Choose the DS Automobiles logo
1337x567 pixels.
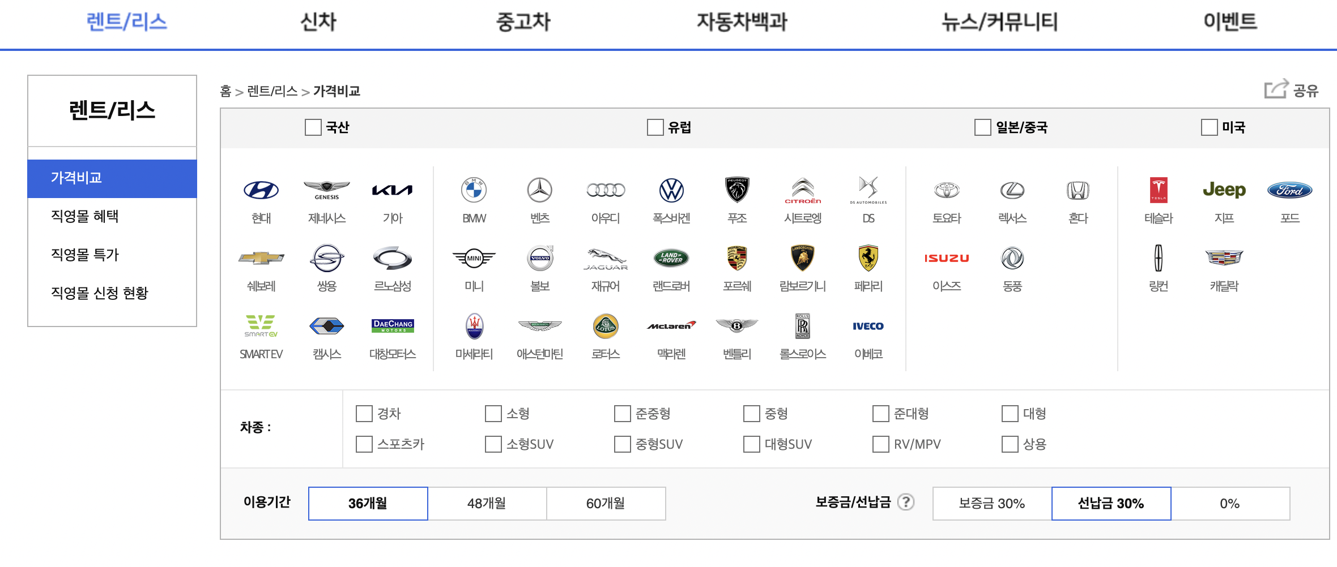[868, 190]
